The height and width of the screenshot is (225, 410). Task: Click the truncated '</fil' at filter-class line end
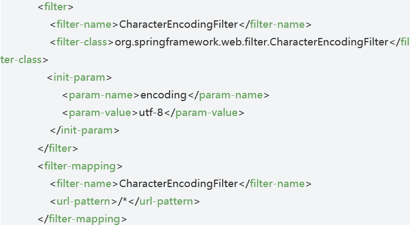pos(400,42)
